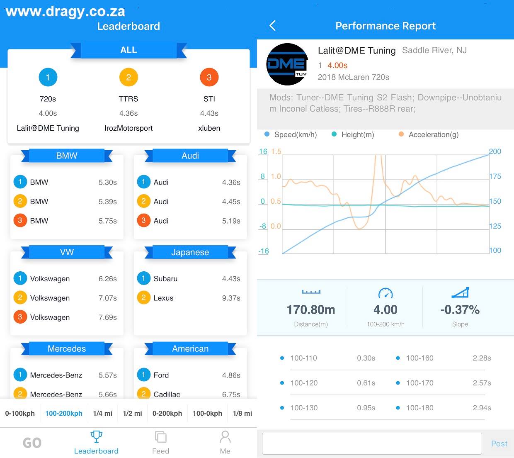The image size is (514, 458).
Task: Select the Cadillac 6.75s row
Action: coord(189,394)
